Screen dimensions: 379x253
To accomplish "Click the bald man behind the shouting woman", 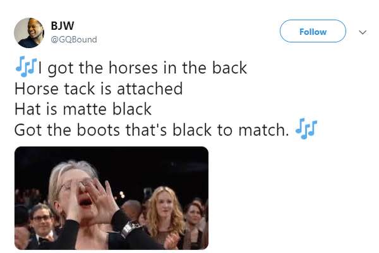I will [133, 209].
